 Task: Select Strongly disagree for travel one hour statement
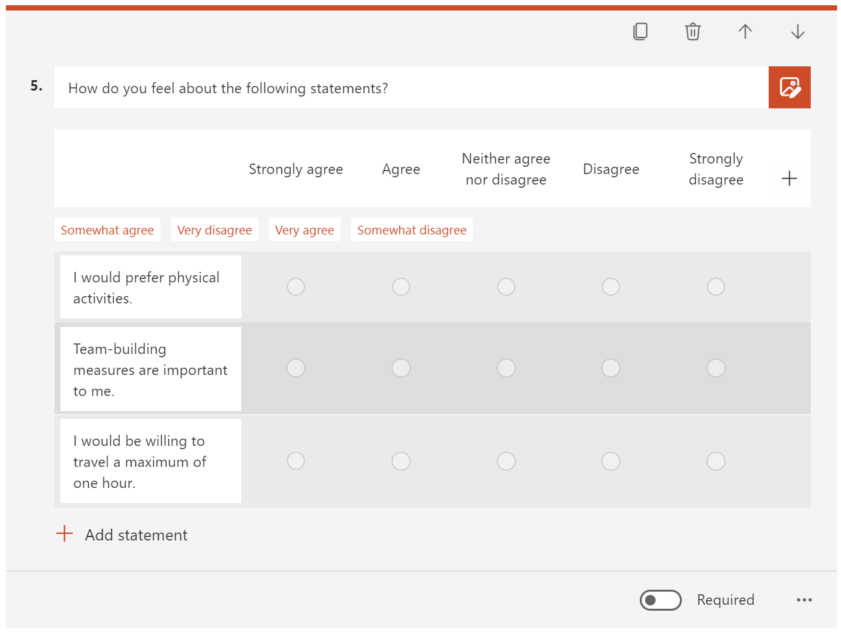coord(716,461)
